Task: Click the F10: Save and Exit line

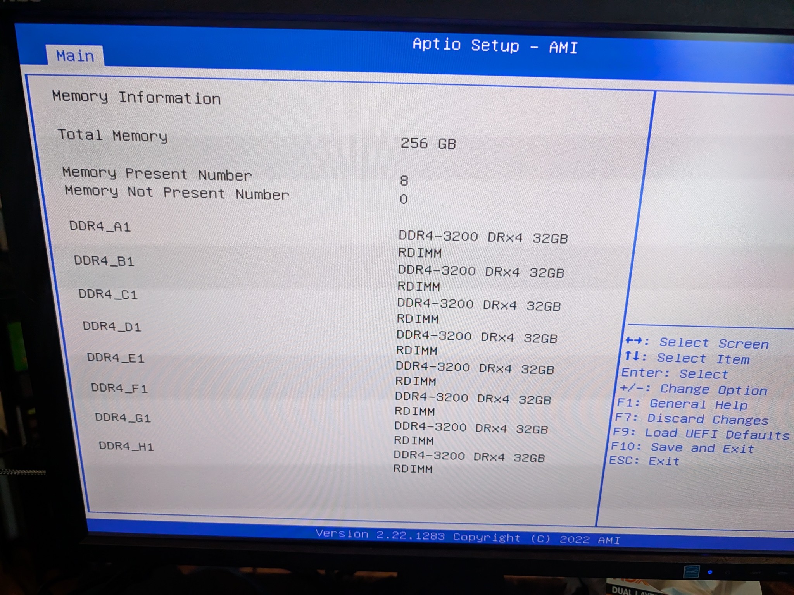Action: [x=682, y=447]
